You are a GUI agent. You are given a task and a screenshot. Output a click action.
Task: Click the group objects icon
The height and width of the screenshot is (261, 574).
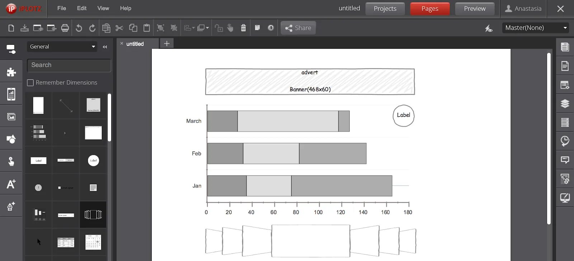[160, 28]
